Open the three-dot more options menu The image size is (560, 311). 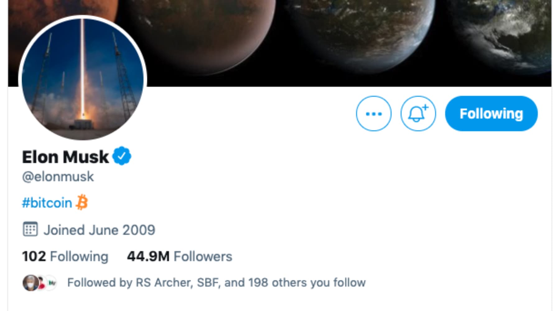pyautogui.click(x=374, y=114)
